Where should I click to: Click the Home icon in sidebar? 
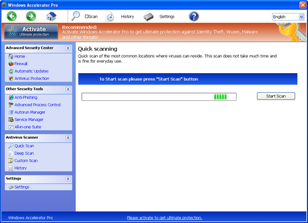point(11,57)
